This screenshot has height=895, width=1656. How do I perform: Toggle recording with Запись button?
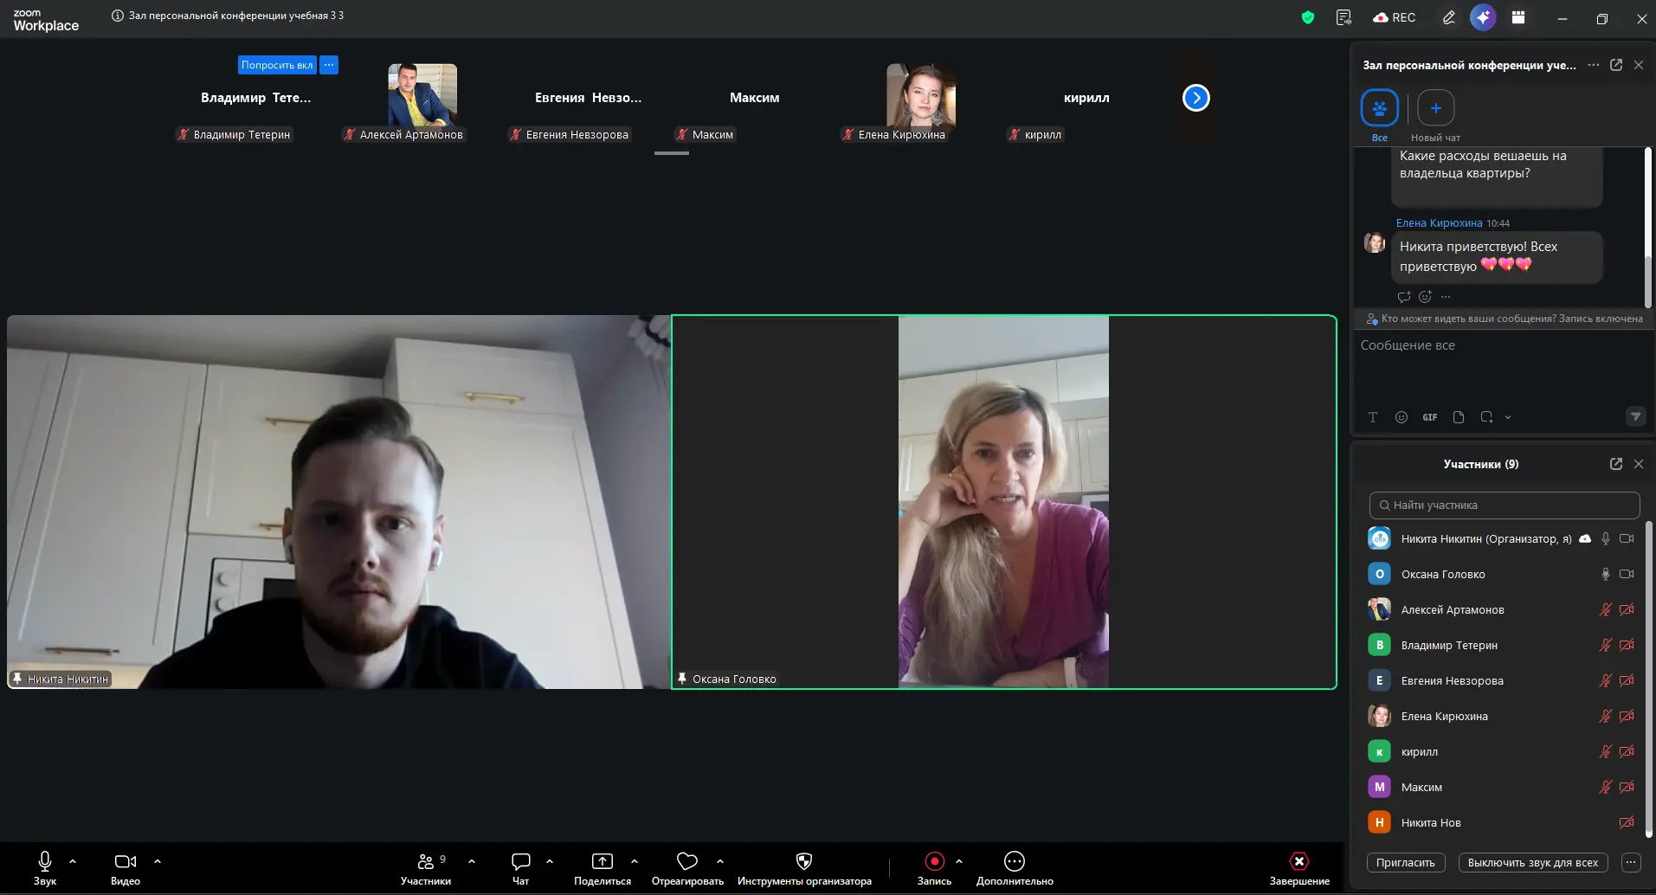(934, 868)
